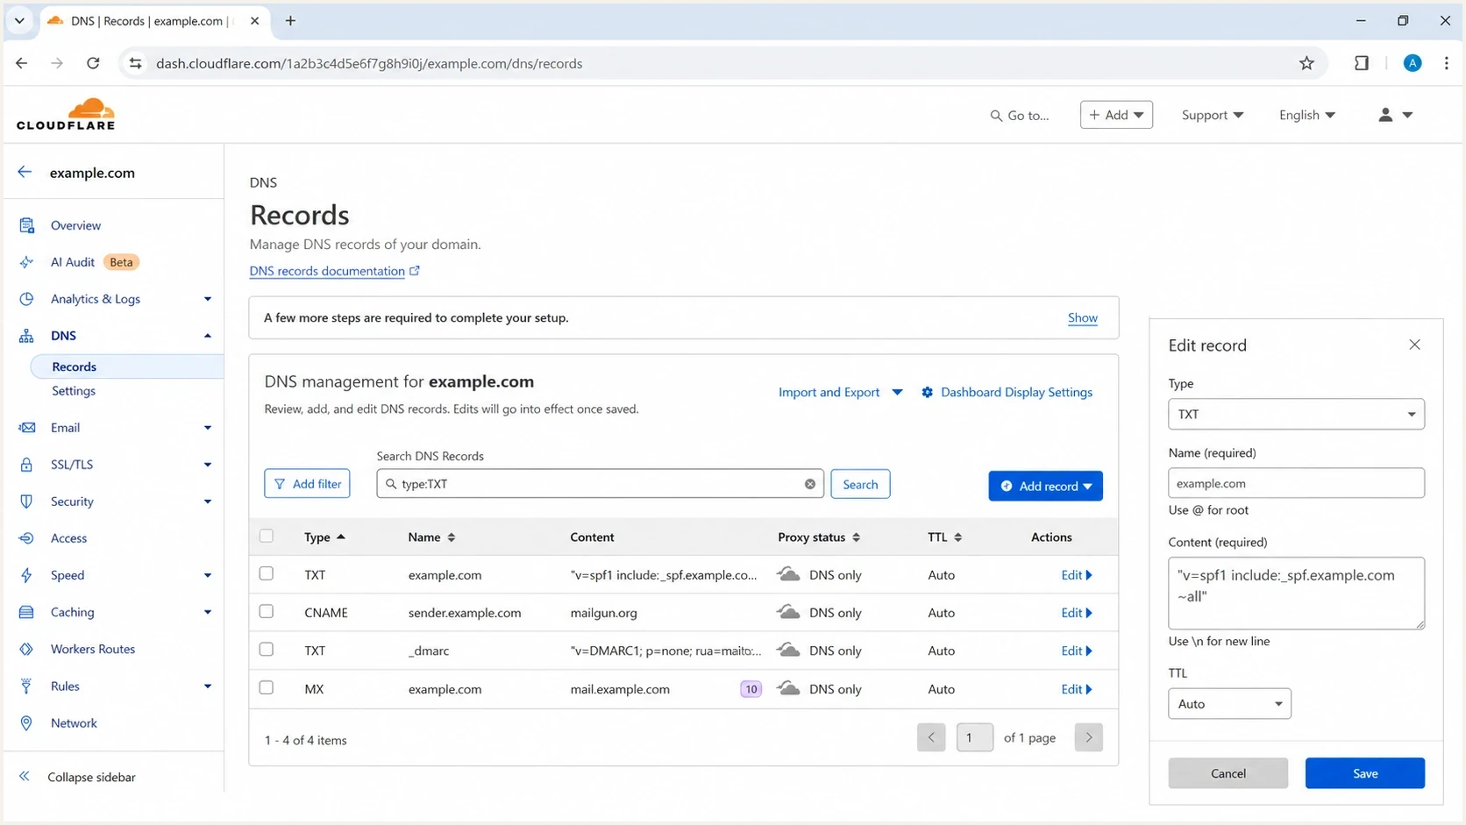Open the user account menu
Screen dimensions: 1466x825
pyautogui.click(x=1395, y=115)
